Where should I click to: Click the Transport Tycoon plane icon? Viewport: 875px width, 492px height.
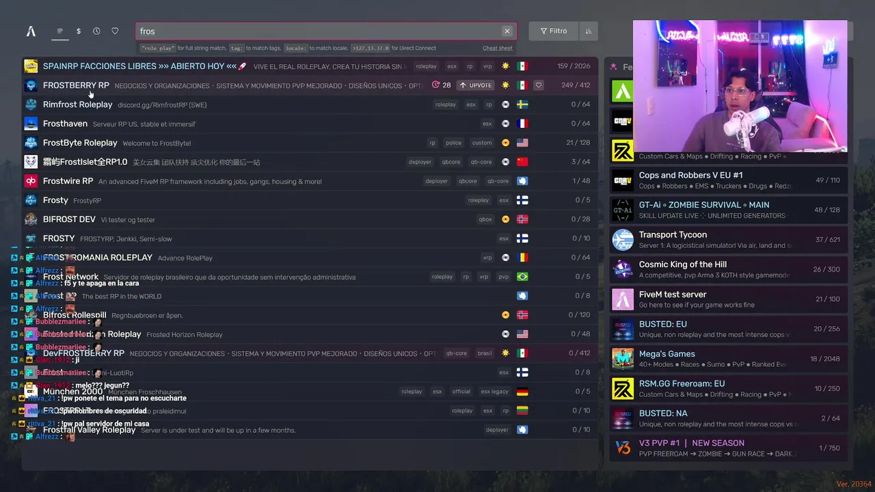click(x=623, y=240)
